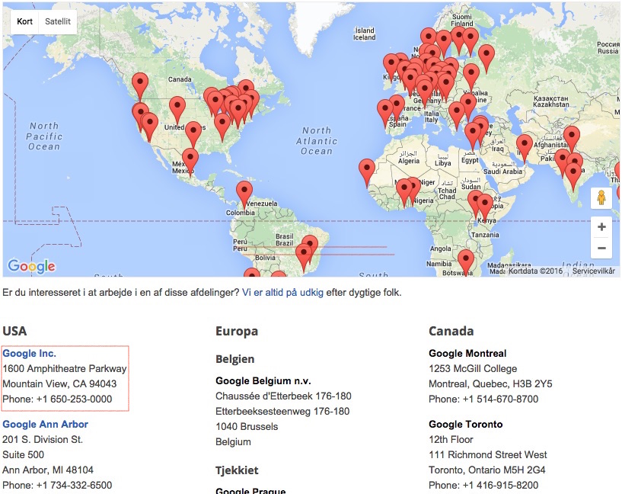This screenshot has width=622, height=494.
Task: Click the 'Suite 500' line
Action: pyautogui.click(x=23, y=454)
